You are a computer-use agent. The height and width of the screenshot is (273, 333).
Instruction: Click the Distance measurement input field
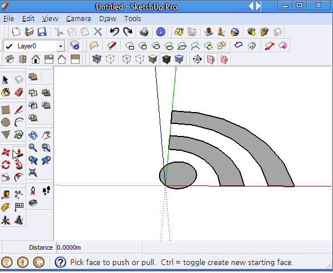tap(99, 247)
